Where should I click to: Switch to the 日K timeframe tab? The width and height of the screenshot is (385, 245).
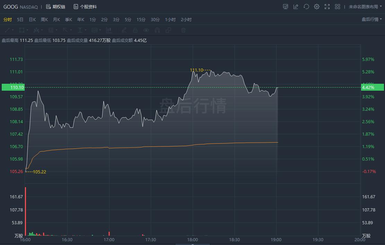(x=32, y=19)
